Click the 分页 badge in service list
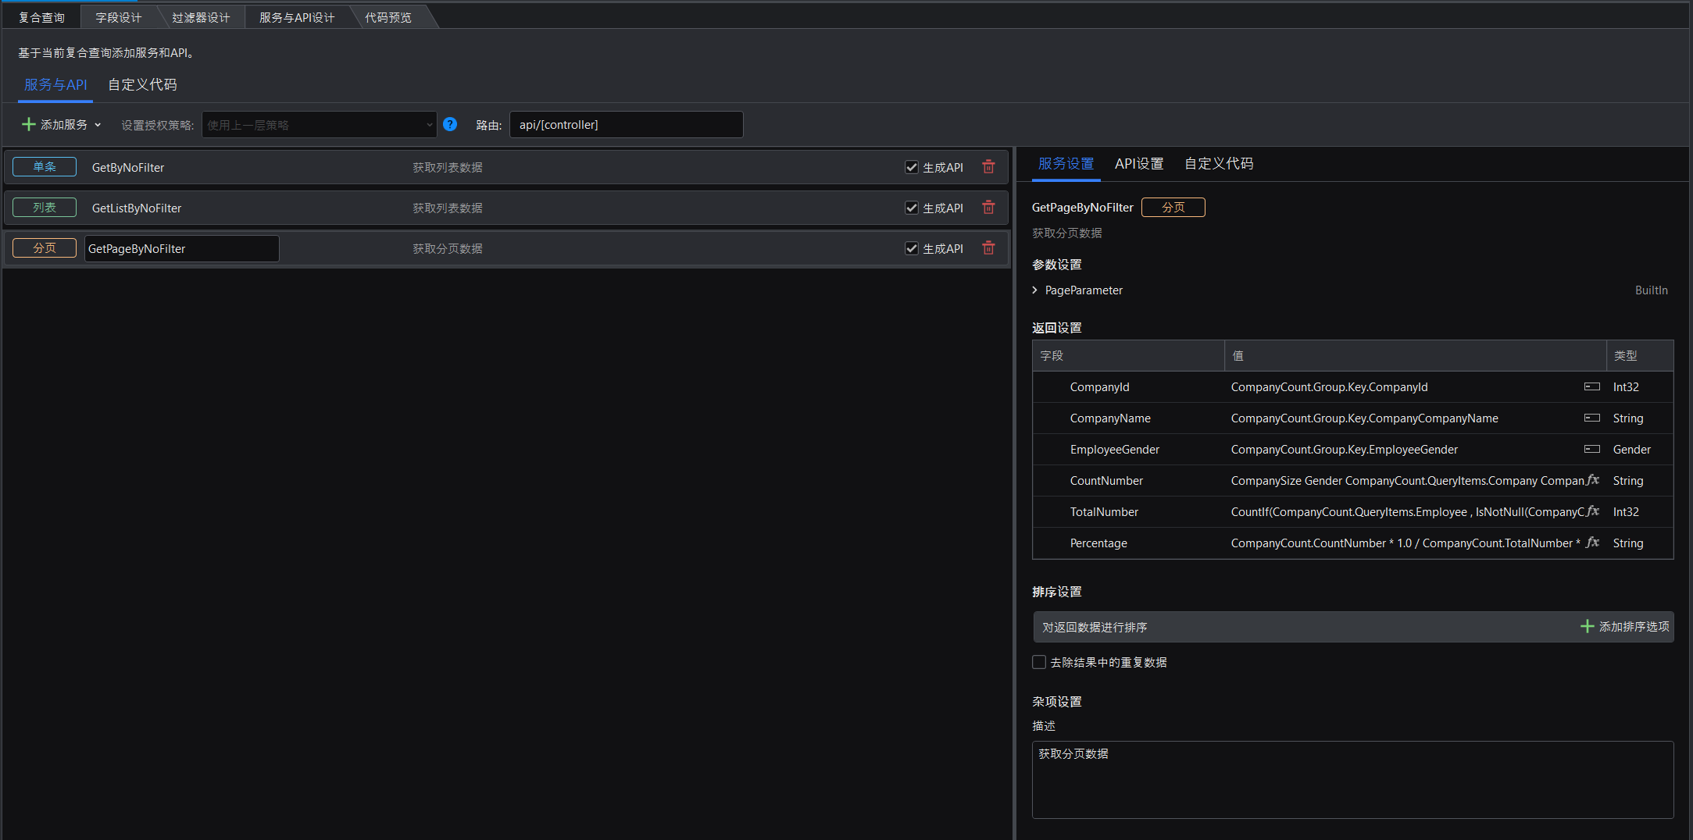The width and height of the screenshot is (1693, 840). (45, 248)
